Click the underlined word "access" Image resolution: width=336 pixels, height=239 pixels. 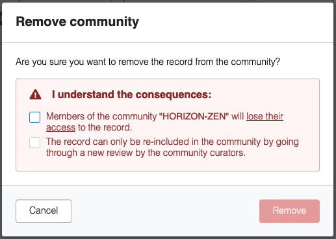pyautogui.click(x=60, y=127)
